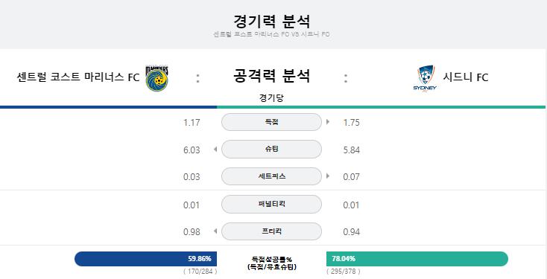
Task: Click the right arrow beside 득점 pill
Action: [x=328, y=122]
